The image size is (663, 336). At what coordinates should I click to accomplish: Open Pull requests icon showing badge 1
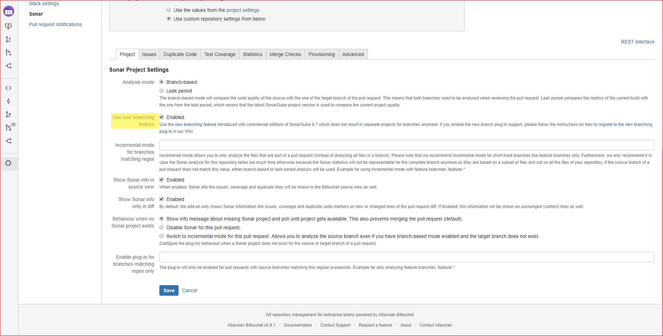(x=9, y=127)
